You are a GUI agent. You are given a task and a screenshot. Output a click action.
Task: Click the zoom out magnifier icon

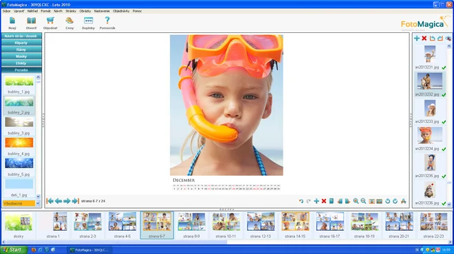363,201
